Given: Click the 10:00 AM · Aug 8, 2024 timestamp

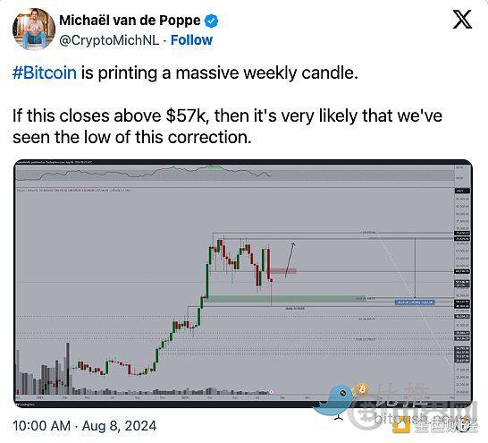Looking at the screenshot, I should pyautogui.click(x=85, y=426).
